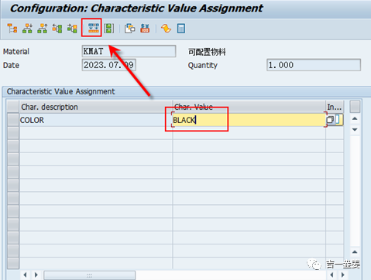
Task: Click the Result/explode BOM toolbar icon
Action: coord(93,28)
